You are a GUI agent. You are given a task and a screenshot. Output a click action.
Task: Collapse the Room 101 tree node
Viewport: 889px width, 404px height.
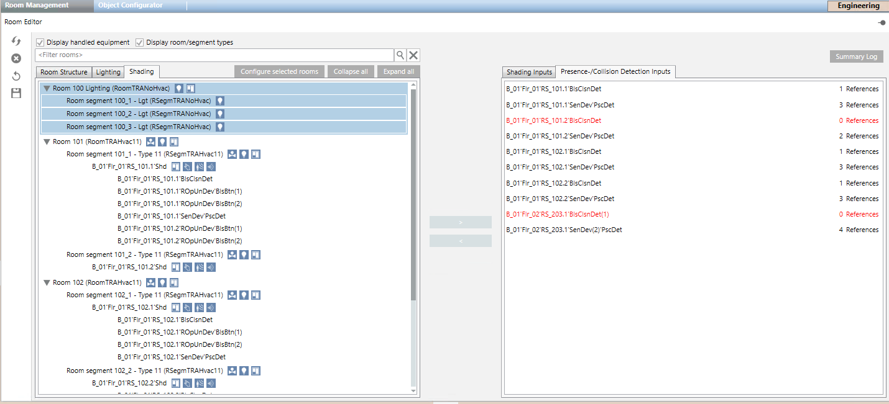[x=47, y=141]
